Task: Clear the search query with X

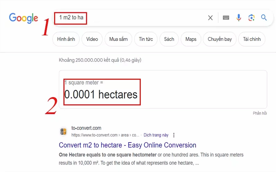Action: pyautogui.click(x=210, y=18)
